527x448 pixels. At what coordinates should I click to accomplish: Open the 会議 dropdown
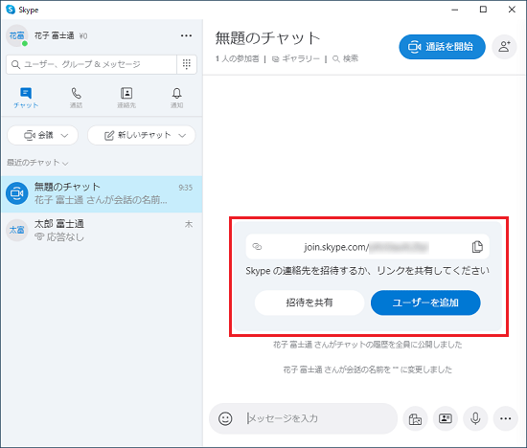[43, 135]
